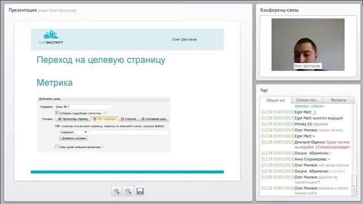Viewport: 363px width, 204px height.
Task: Select the 'Просмотры страниц' condition option
Action: 73,119
